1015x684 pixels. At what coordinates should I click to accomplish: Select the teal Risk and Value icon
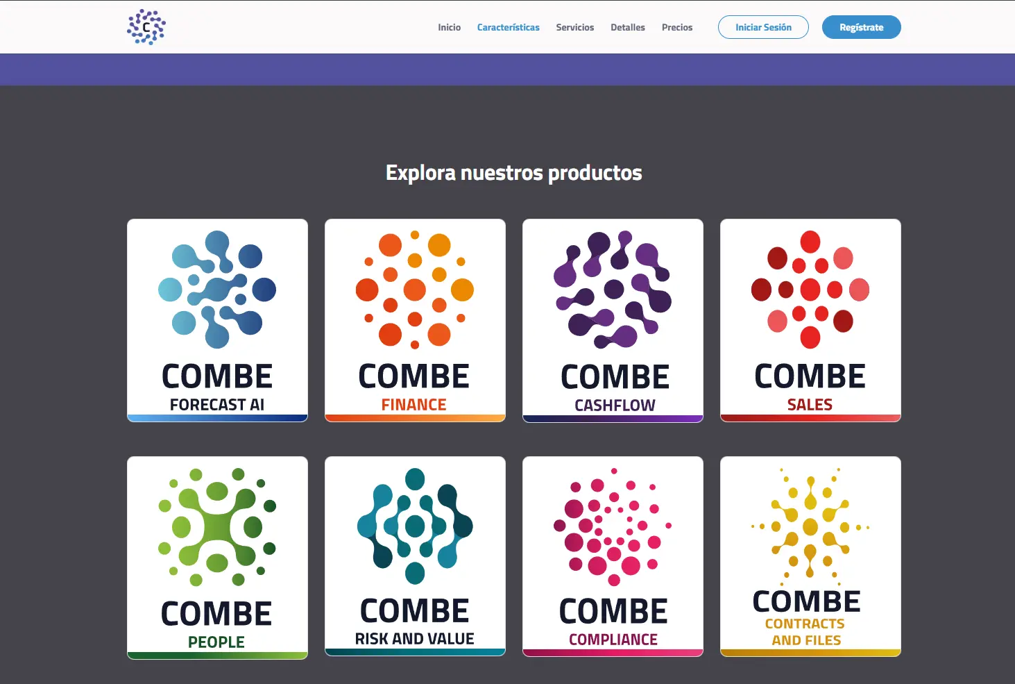pos(415,526)
